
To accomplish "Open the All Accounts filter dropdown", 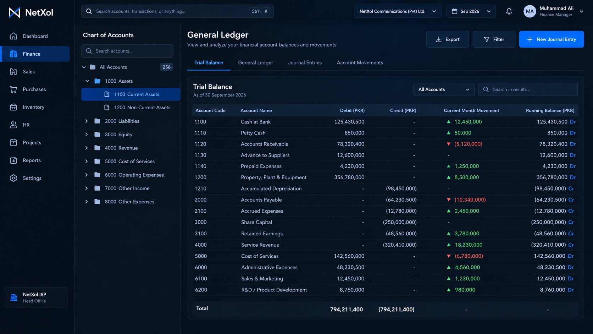I will [x=444, y=89].
